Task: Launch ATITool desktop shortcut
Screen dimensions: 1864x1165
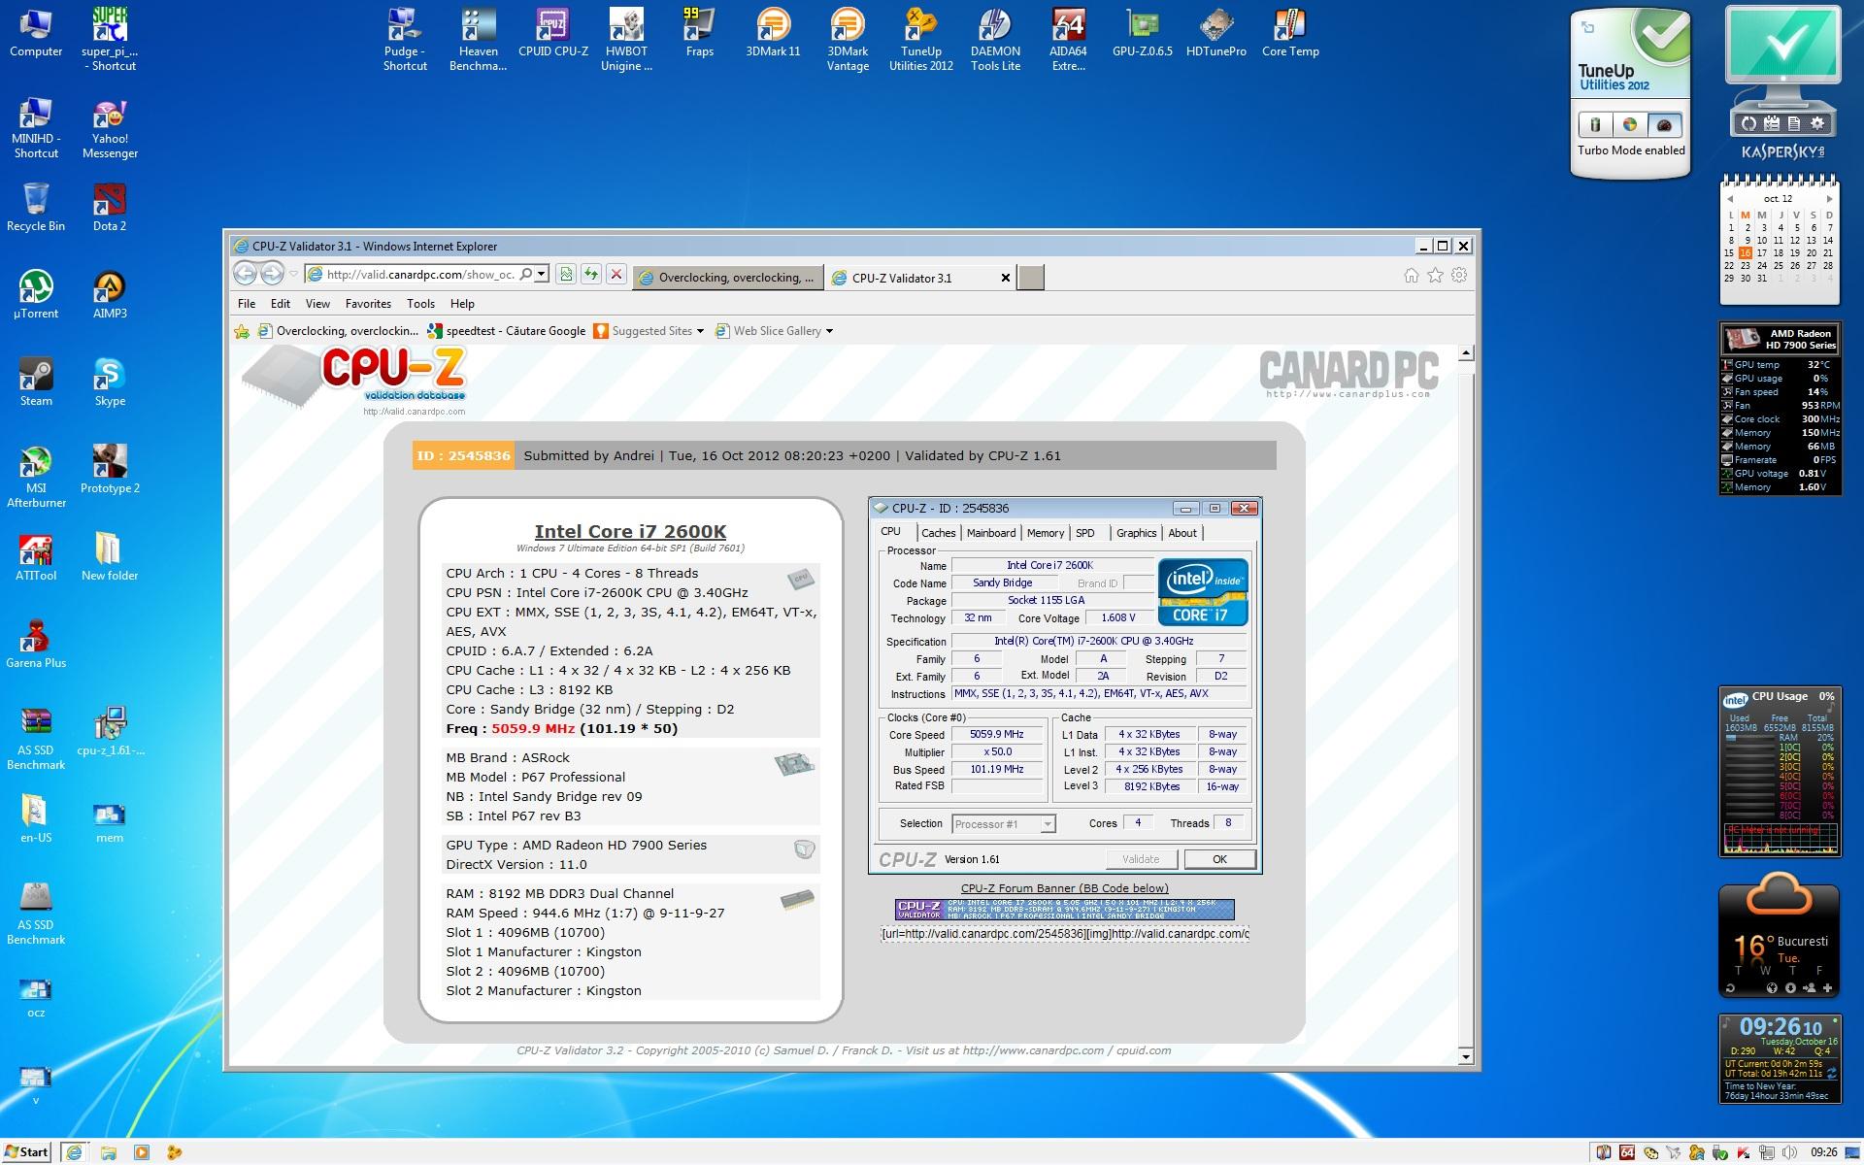Action: pyautogui.click(x=36, y=557)
